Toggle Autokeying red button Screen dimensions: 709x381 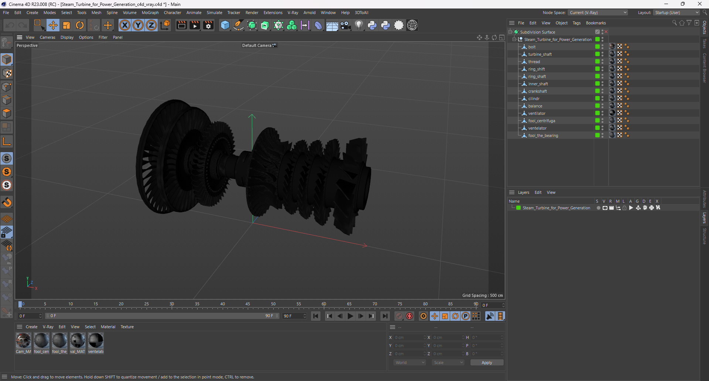[410, 316]
